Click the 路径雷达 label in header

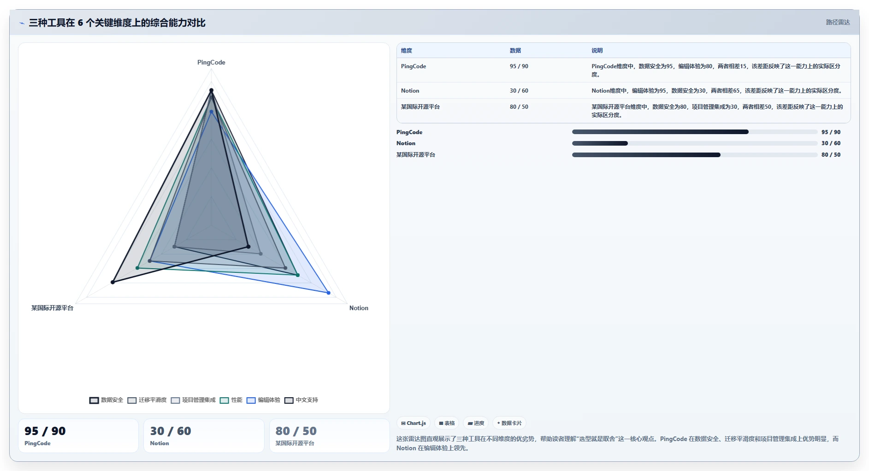pos(838,22)
